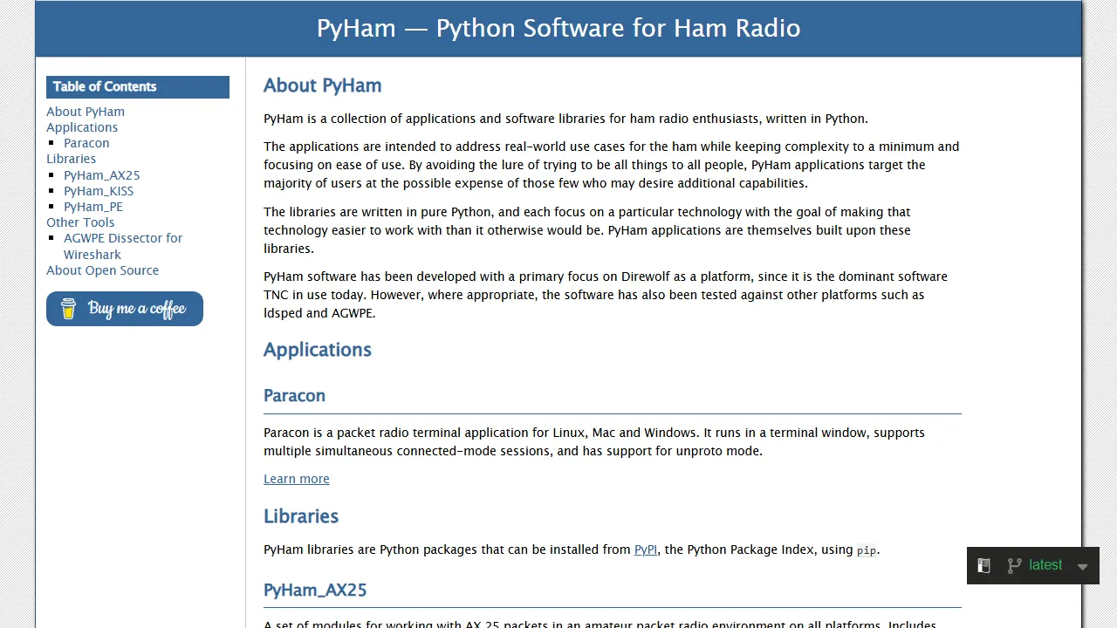Open the 'latest' version selector
Screen dimensions: 1117x628
point(1045,565)
